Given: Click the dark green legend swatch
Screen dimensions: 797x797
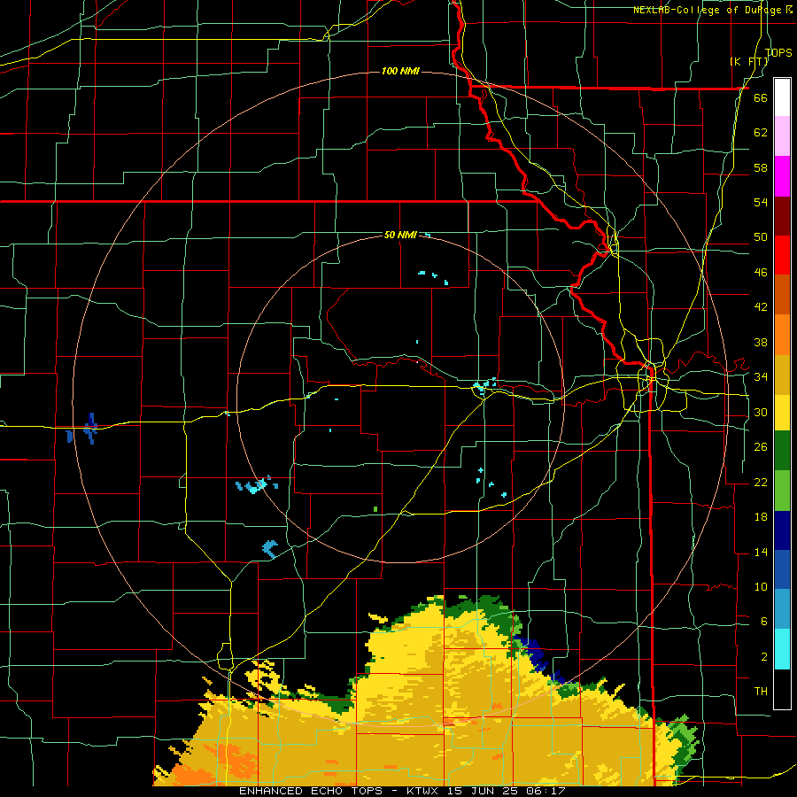Looking at the screenshot, I should 782,451.
